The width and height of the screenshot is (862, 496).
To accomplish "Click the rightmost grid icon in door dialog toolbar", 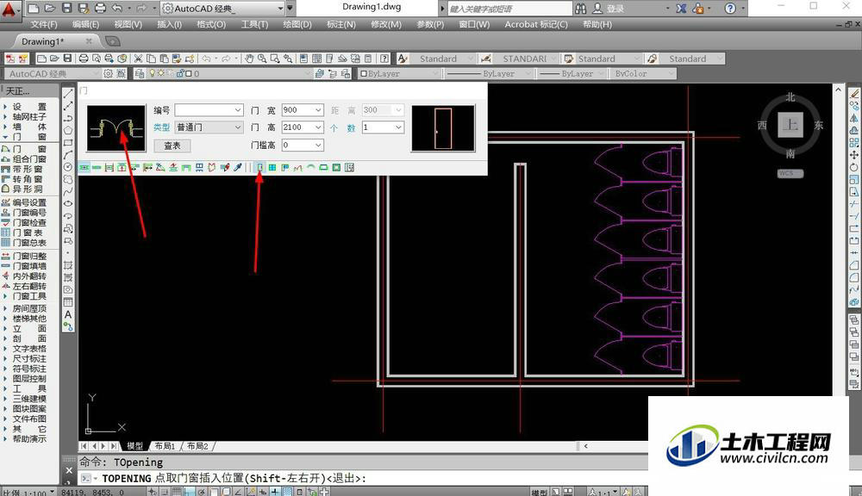I will 349,168.
